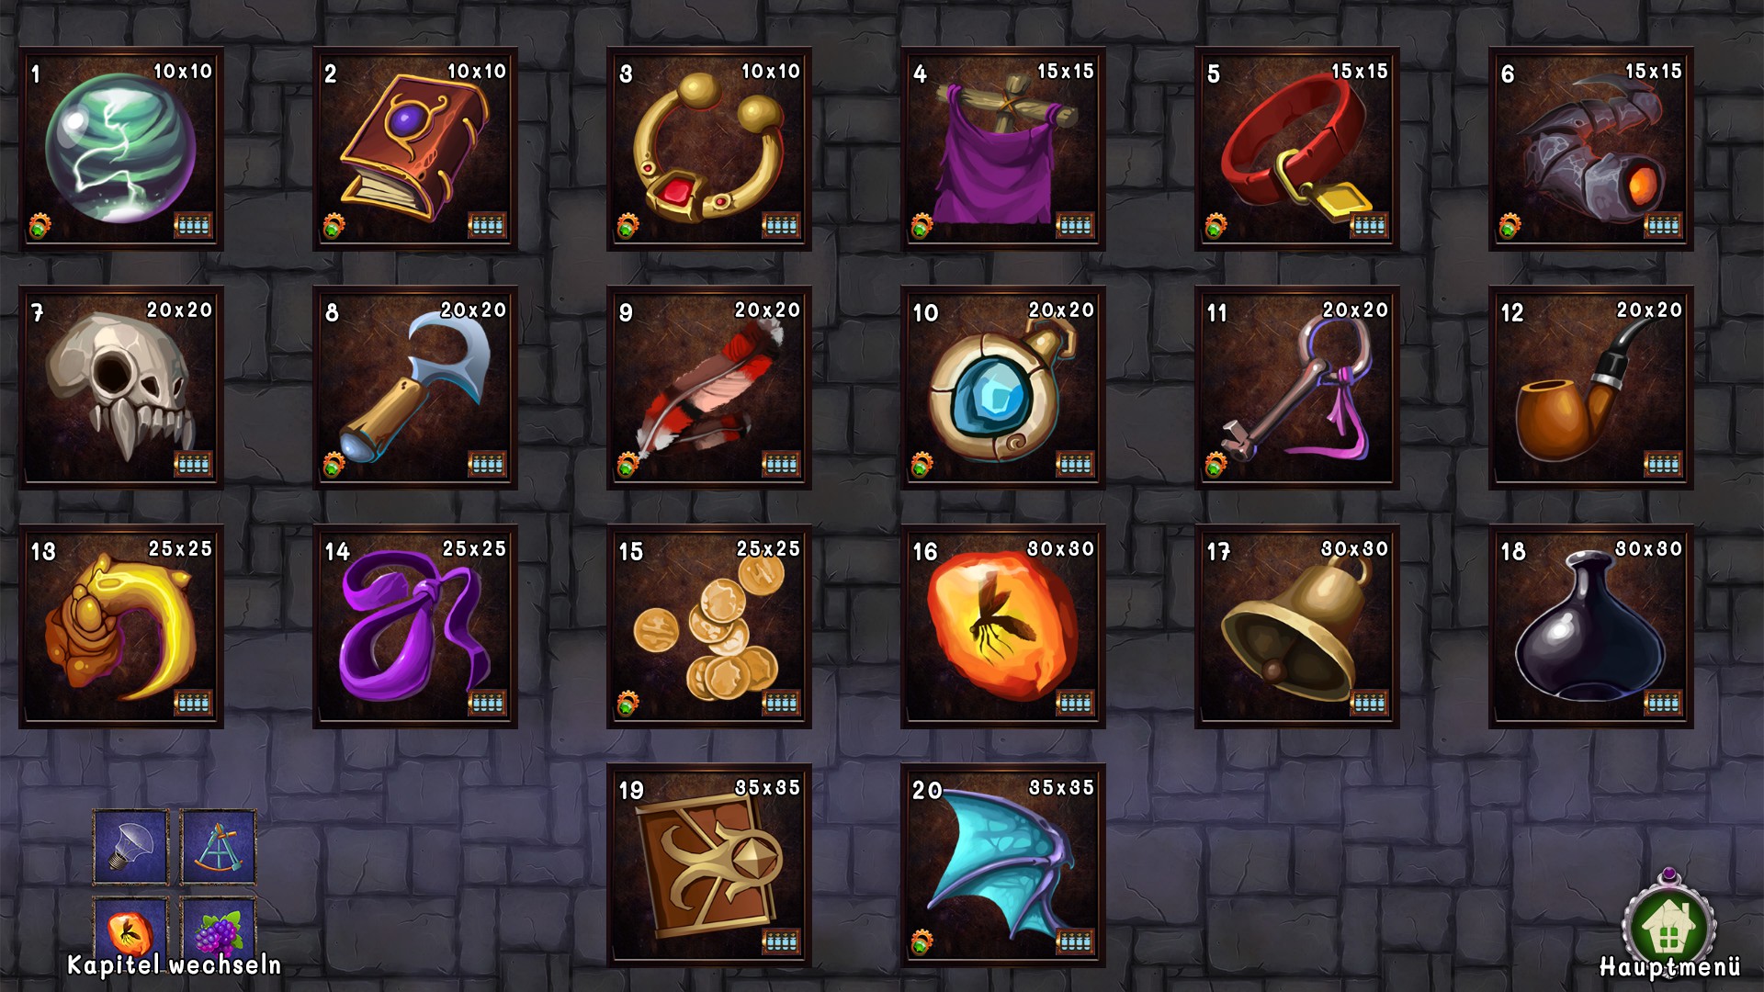Choose level 12 smoking pipe puzzle
The height and width of the screenshot is (992, 1764).
pyautogui.click(x=1591, y=388)
